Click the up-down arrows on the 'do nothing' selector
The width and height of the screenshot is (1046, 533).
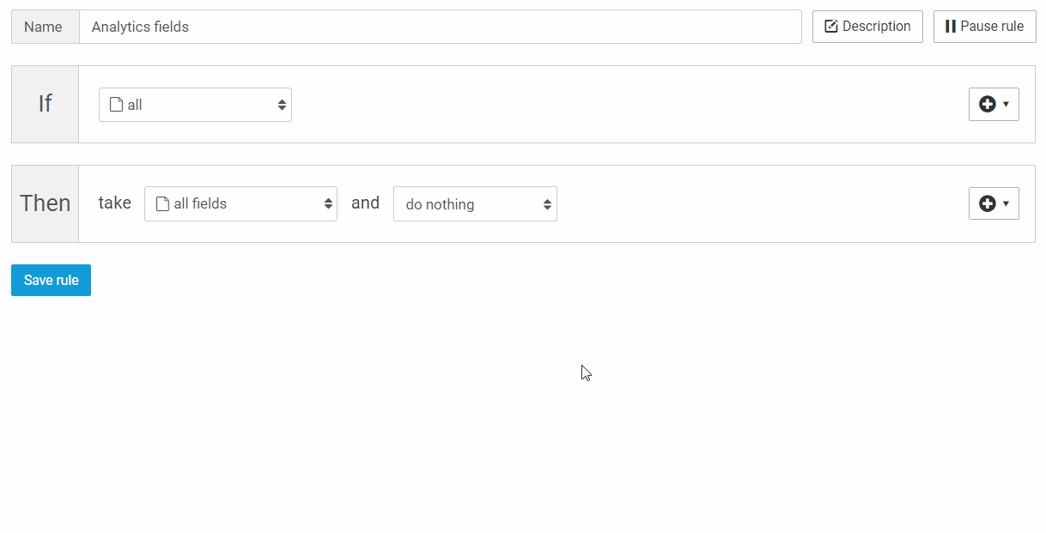pos(547,203)
